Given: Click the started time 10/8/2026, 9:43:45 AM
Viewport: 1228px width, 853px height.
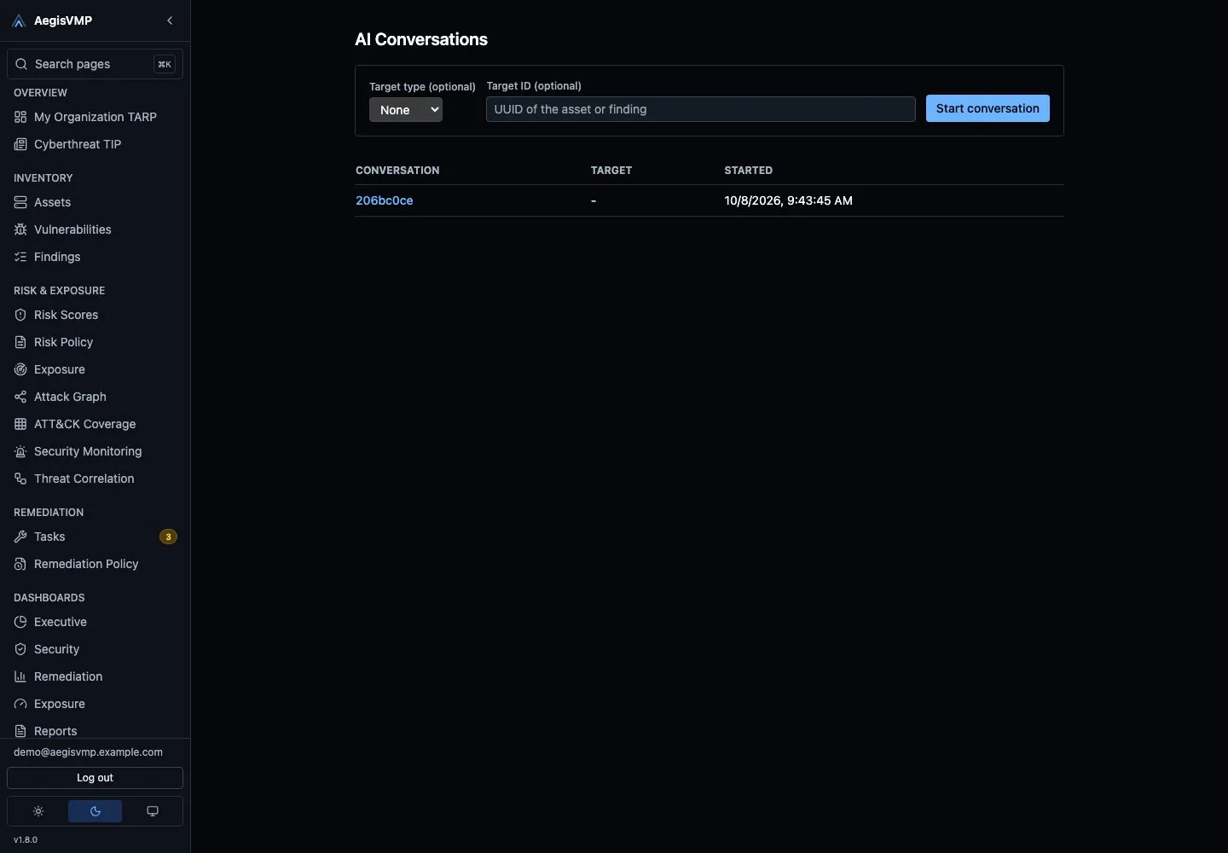Looking at the screenshot, I should click(x=789, y=200).
